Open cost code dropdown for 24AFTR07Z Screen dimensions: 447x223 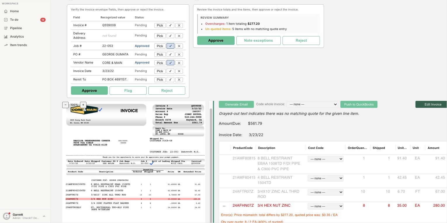[325, 192]
